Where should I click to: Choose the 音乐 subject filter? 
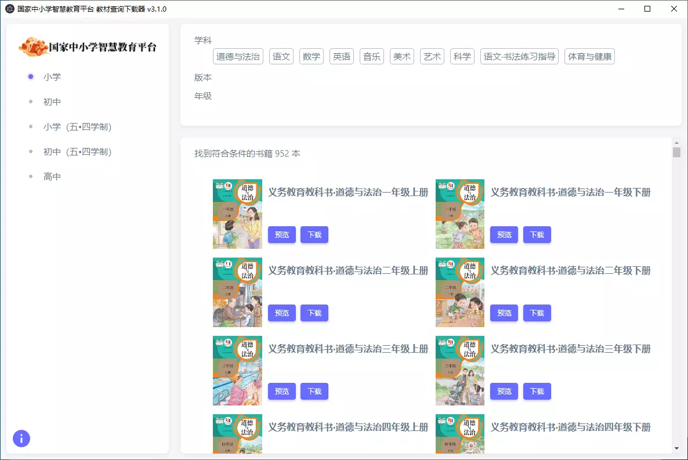(371, 56)
